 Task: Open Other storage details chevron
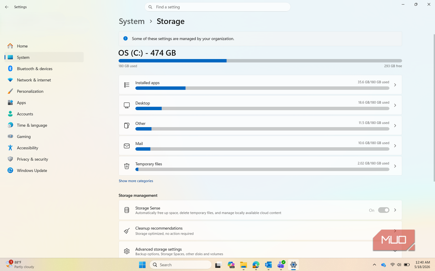point(395,126)
